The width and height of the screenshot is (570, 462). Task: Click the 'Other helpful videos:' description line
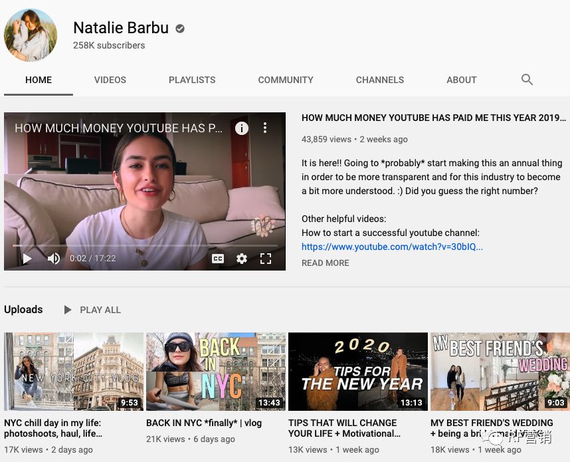click(x=344, y=219)
